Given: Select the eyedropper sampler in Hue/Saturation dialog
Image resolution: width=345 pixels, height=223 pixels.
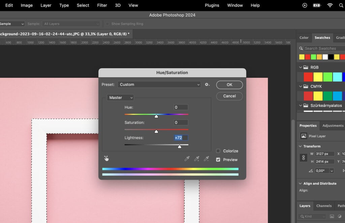Looking at the screenshot, I should (187, 159).
